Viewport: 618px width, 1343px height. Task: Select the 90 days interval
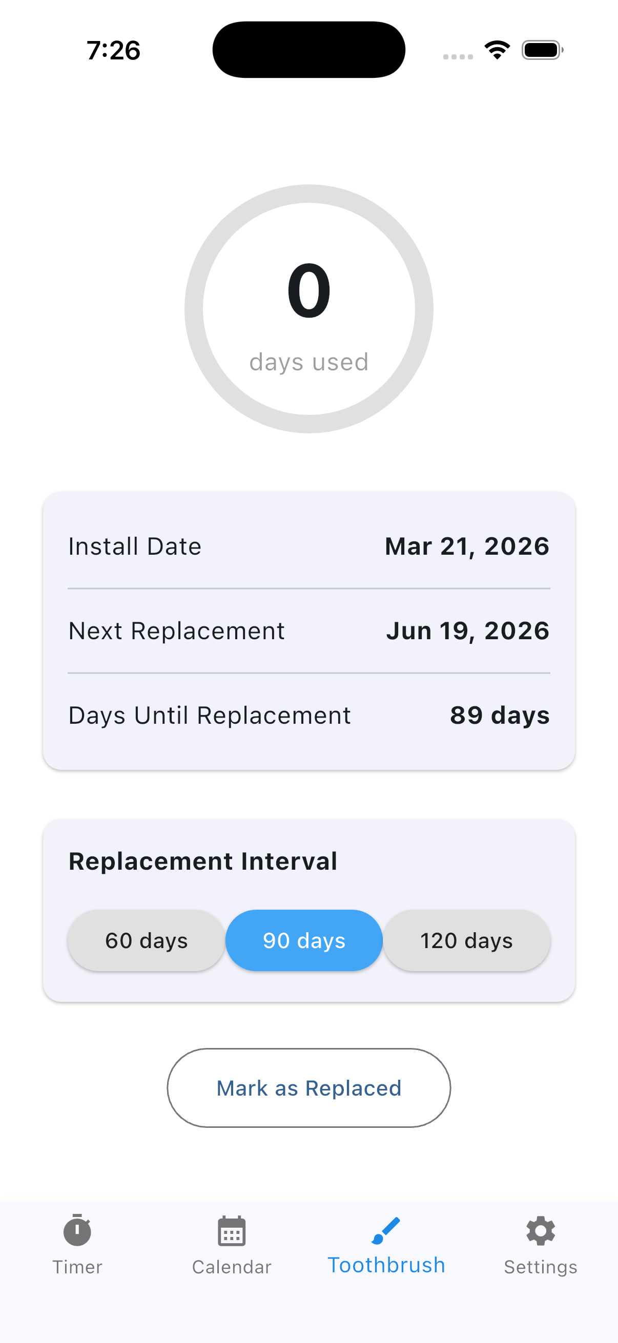click(304, 940)
